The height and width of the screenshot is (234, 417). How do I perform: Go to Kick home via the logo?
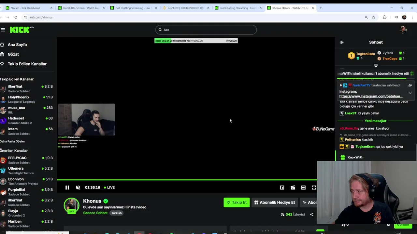(22, 30)
